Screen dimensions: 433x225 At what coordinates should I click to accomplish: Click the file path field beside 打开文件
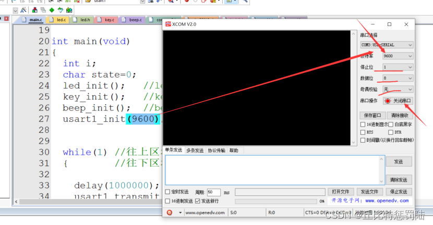[x=280, y=192]
